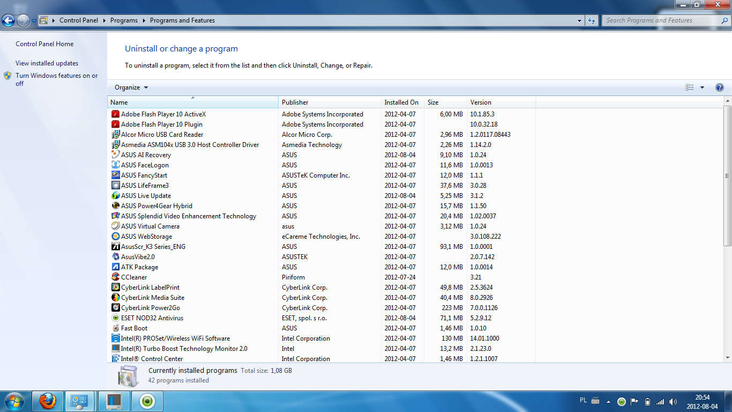The image size is (732, 412).
Task: Click the program list scroll up arrow
Action: 727,101
